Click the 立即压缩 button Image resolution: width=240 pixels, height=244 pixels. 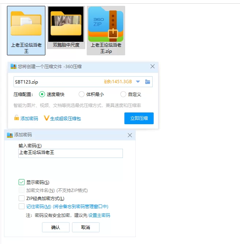pyautogui.click(x=139, y=118)
